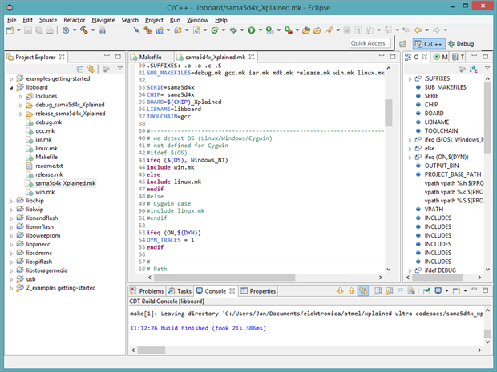Collapse the libboard project tree
497x372 pixels.
(x=10, y=86)
